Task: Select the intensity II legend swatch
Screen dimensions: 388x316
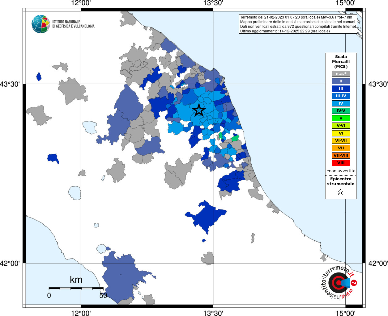Action: click(x=341, y=81)
